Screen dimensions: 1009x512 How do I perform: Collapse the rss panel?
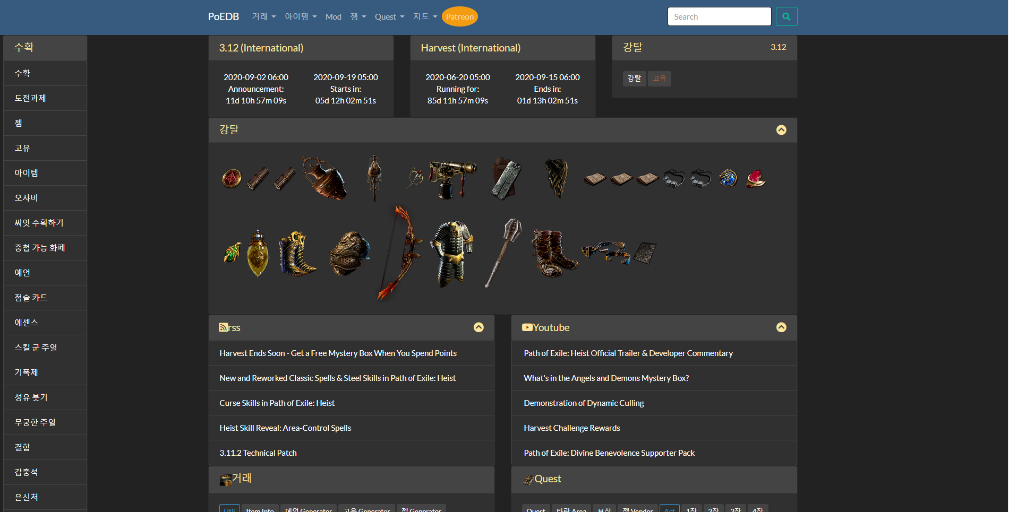(478, 327)
